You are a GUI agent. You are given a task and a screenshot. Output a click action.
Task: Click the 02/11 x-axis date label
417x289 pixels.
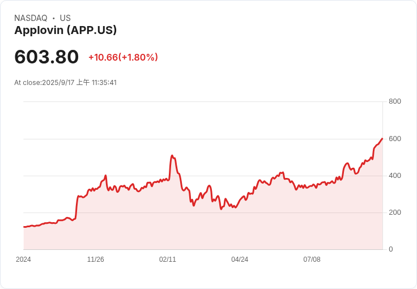point(168,260)
